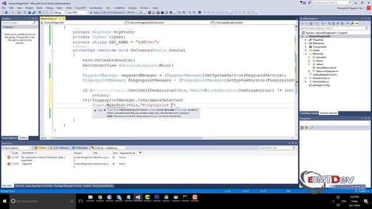
Task: Open the File menu
Action: pos(3,8)
